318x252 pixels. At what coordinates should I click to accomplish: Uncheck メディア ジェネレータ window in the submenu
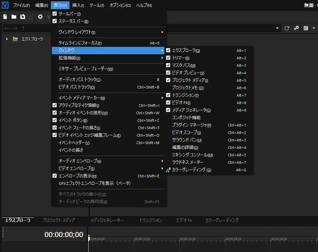tap(168, 110)
